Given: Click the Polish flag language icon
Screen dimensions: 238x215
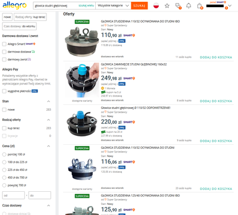Looking at the screenshot, I should pos(156,6).
